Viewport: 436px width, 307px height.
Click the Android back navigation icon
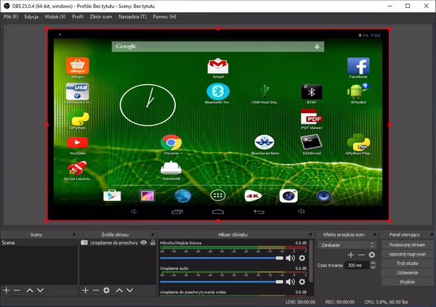point(259,212)
